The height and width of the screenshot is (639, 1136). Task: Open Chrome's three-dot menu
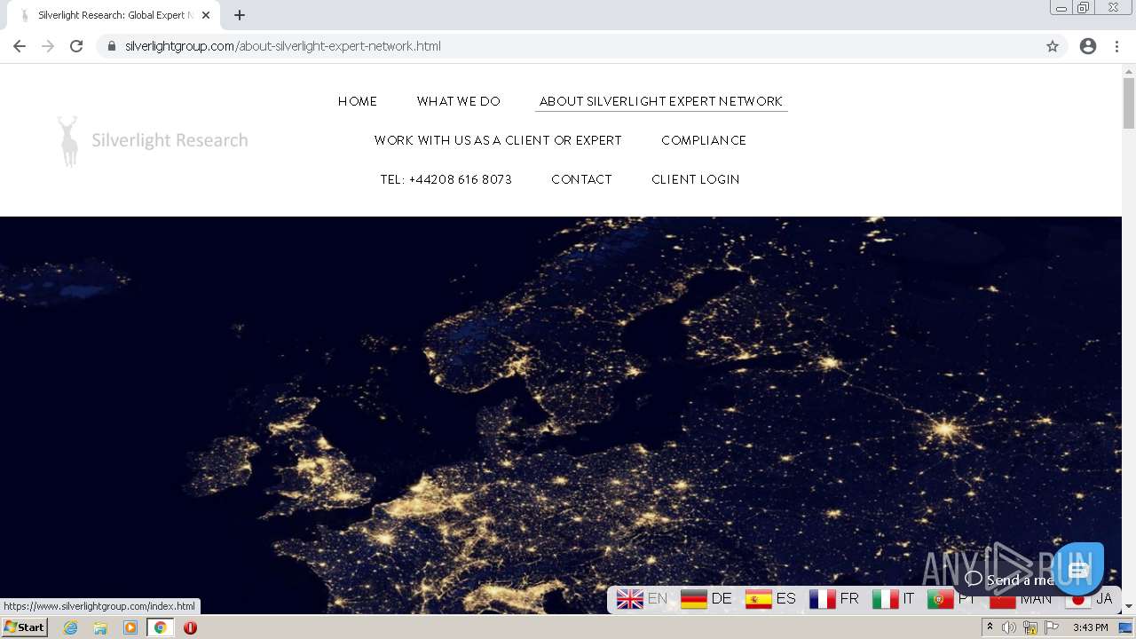pyautogui.click(x=1116, y=46)
